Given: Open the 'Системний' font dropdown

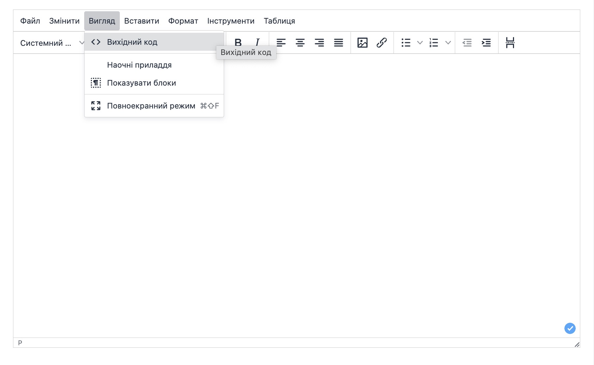Looking at the screenshot, I should tap(49, 43).
